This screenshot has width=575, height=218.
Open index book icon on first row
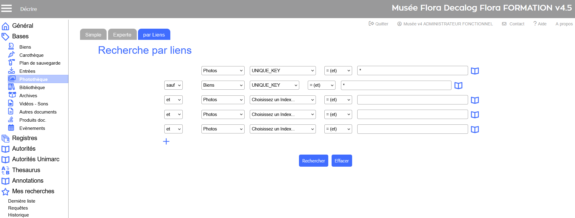click(475, 71)
